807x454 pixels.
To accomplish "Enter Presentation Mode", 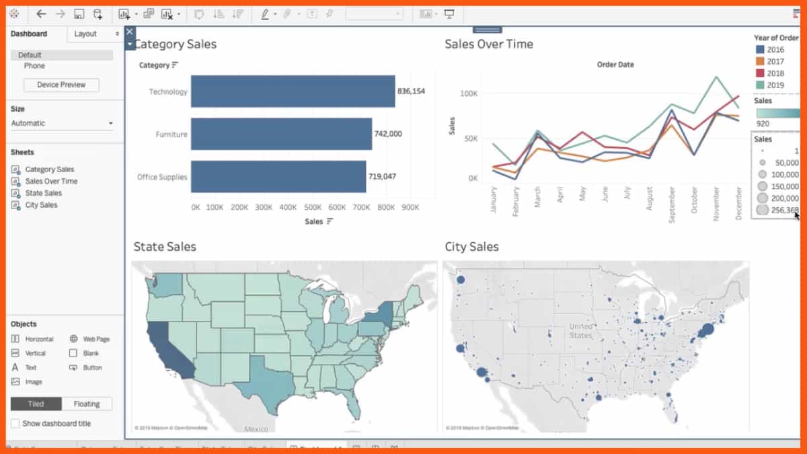I will click(449, 13).
